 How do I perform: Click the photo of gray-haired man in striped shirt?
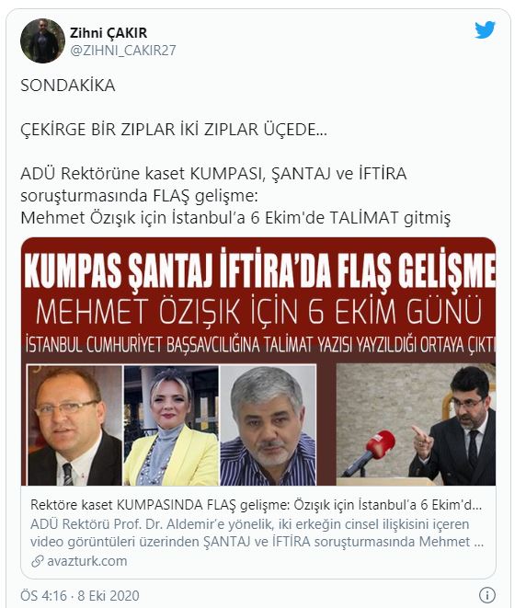coord(269,425)
